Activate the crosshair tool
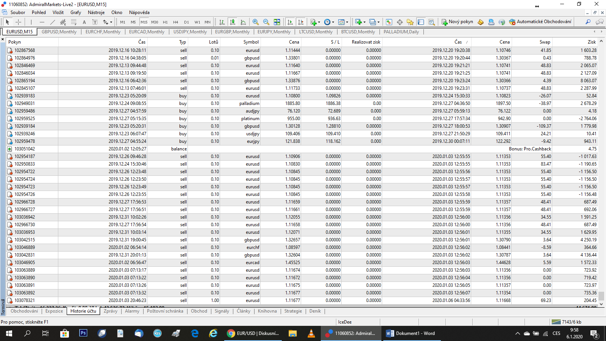Viewport: 606px width, 341px height. tap(18, 22)
